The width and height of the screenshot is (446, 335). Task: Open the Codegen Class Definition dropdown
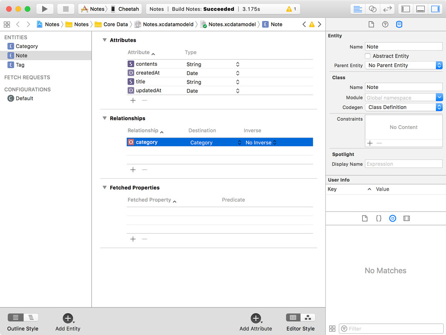pyautogui.click(x=404, y=107)
